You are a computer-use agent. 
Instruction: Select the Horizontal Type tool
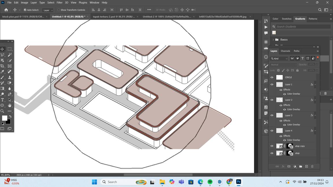2,100
